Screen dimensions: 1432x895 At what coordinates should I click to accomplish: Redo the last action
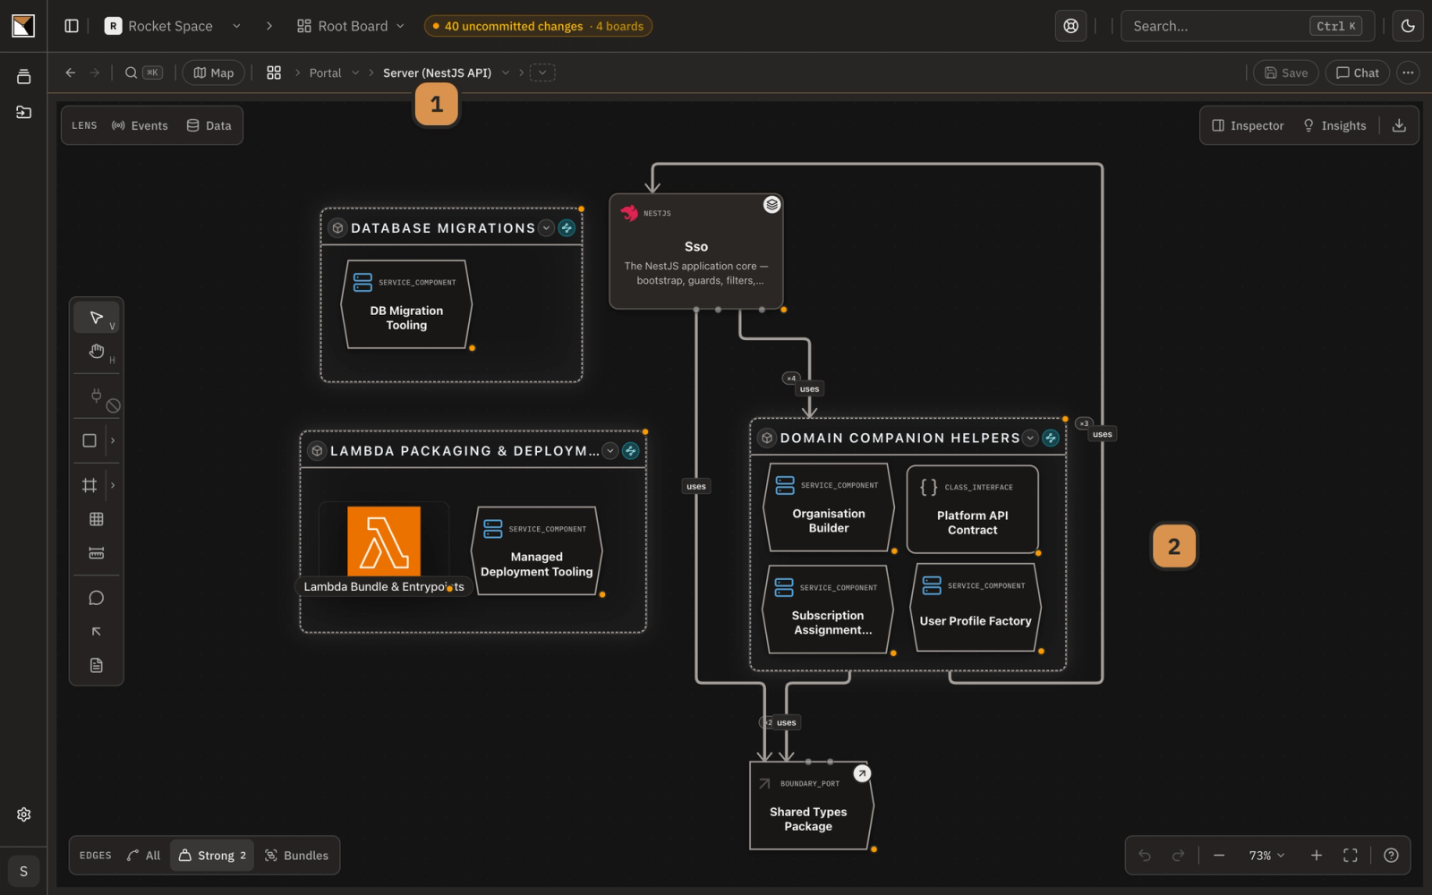point(1178,856)
